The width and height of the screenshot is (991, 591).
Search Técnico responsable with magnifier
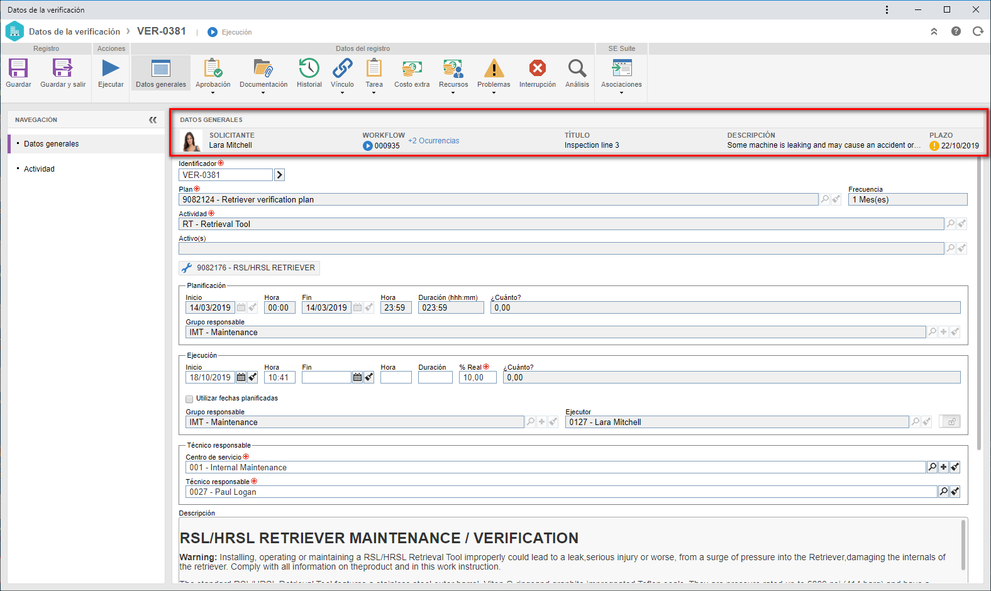point(944,492)
